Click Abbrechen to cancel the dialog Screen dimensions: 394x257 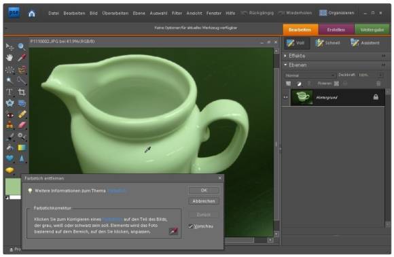(x=204, y=201)
